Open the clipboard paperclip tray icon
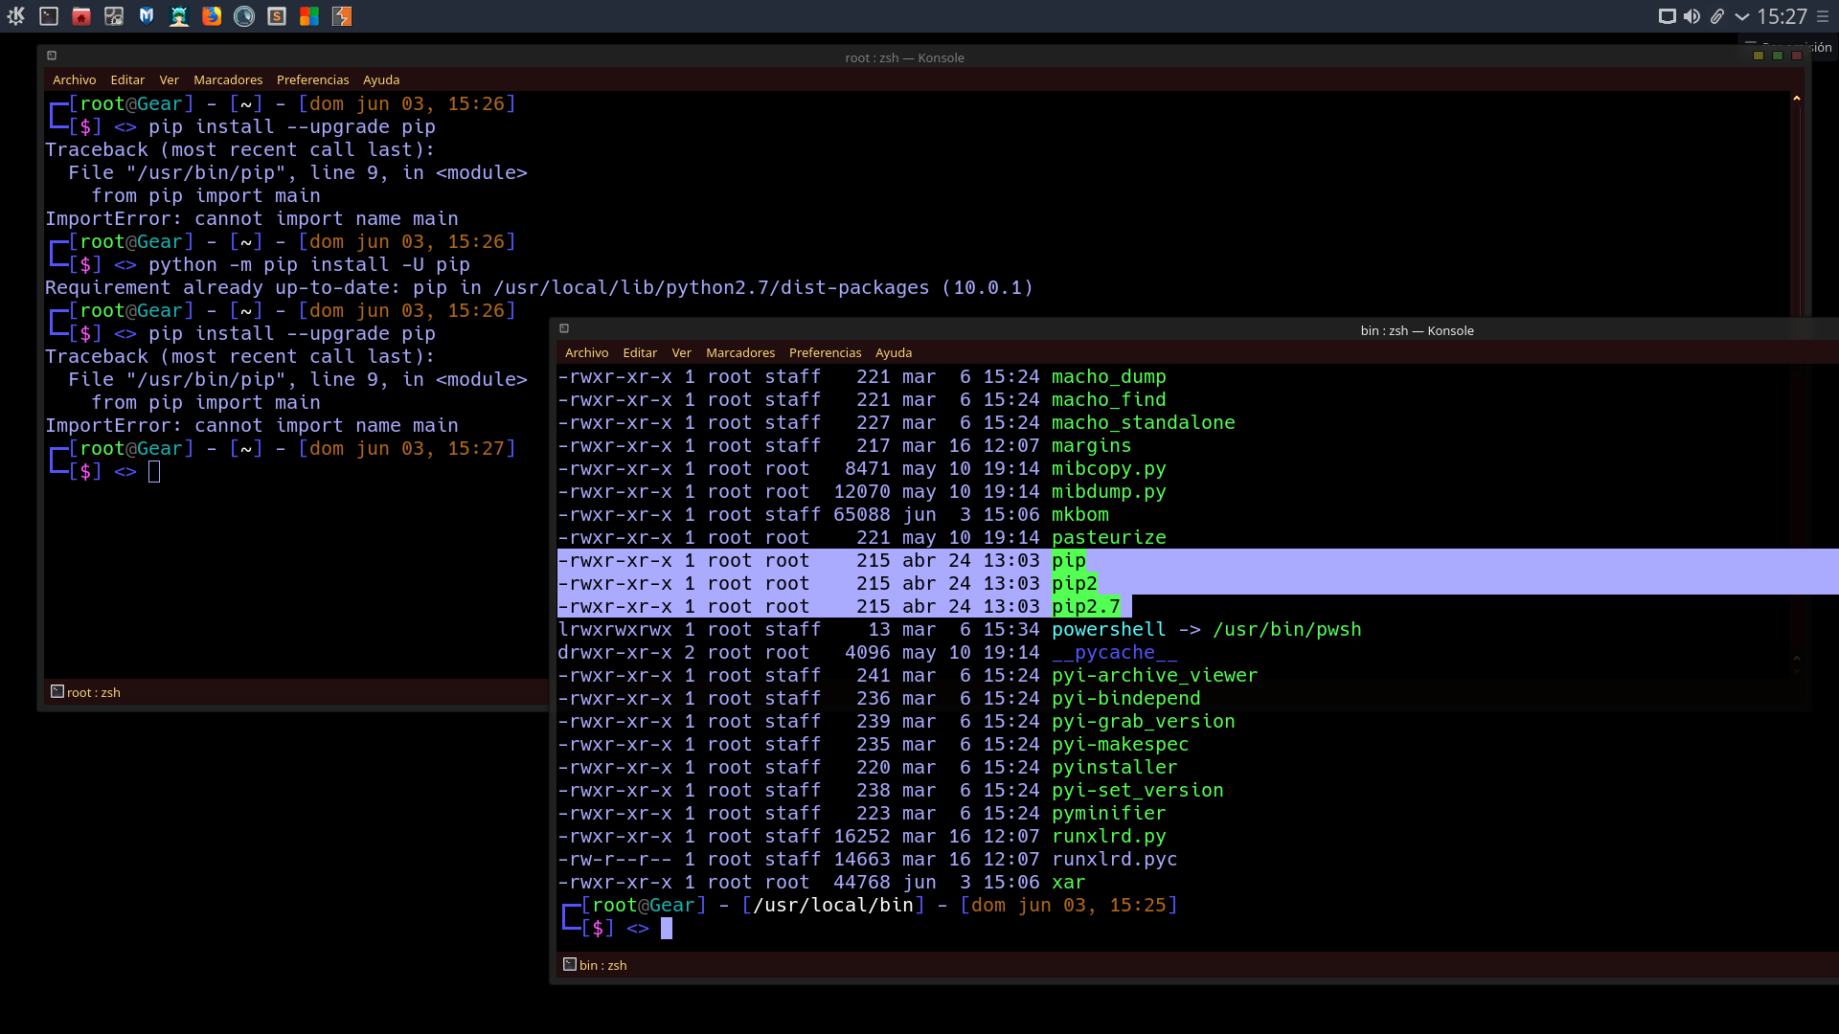This screenshot has height=1034, width=1839. click(x=1717, y=16)
